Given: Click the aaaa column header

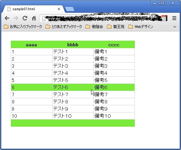Looking at the screenshot, I should (31, 45).
